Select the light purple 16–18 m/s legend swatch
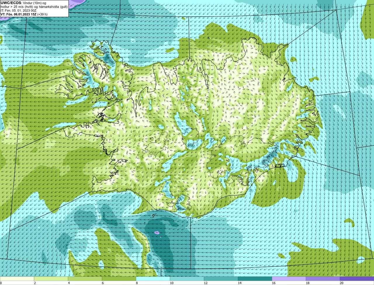Viewport: 374px width, 285px height. click(289, 279)
